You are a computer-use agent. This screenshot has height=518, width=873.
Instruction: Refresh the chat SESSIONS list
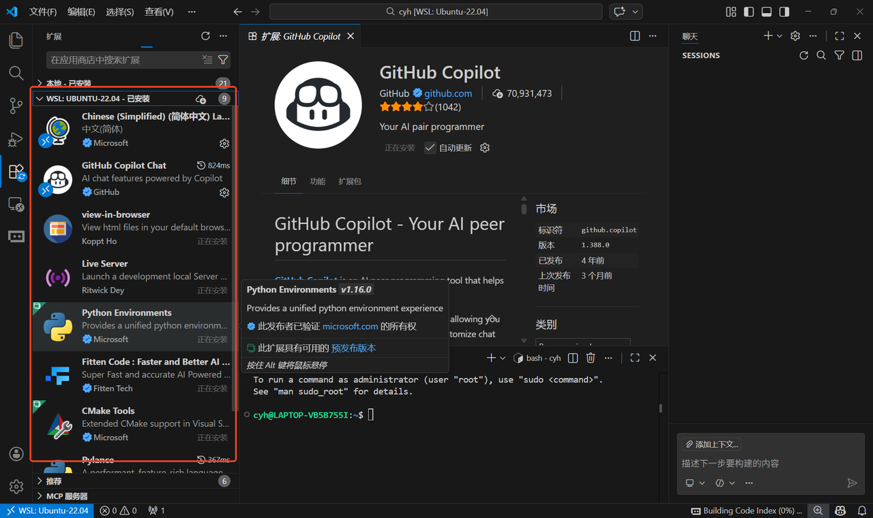point(803,55)
